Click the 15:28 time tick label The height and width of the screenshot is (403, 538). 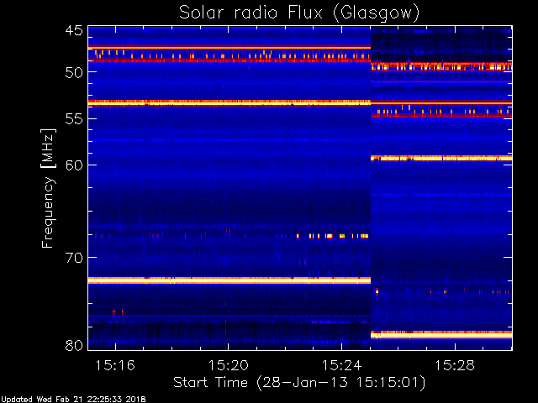[455, 365]
